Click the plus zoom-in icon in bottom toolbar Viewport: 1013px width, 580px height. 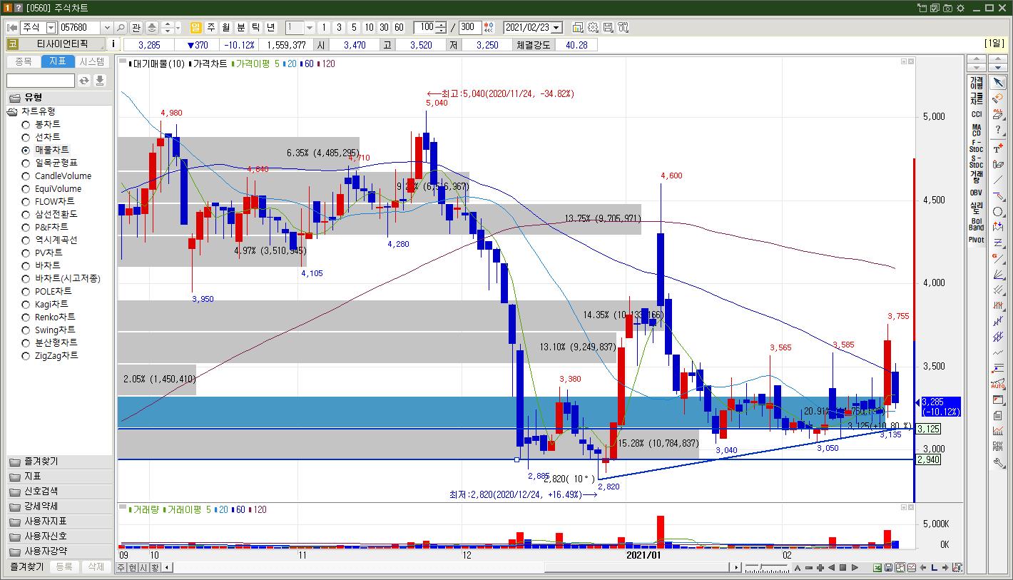point(820,568)
